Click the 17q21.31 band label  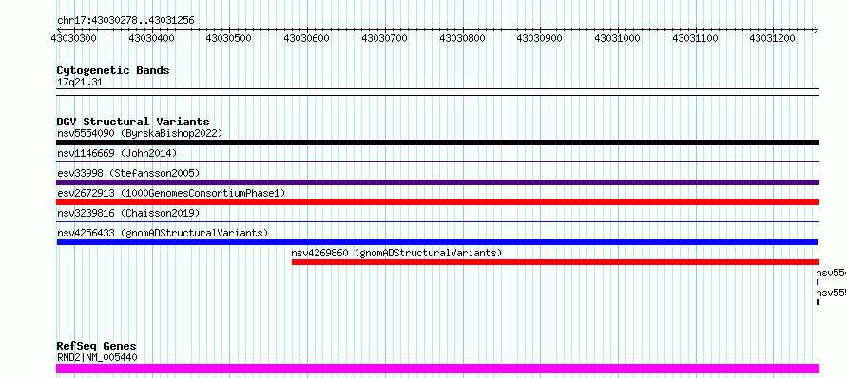coord(80,83)
